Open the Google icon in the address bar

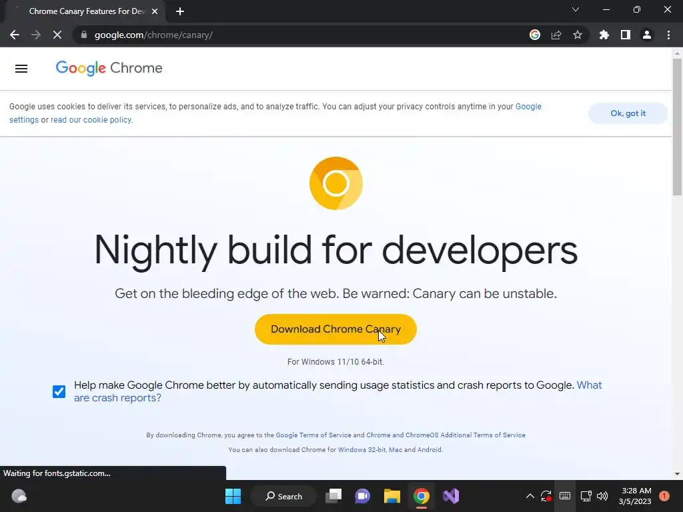[535, 35]
